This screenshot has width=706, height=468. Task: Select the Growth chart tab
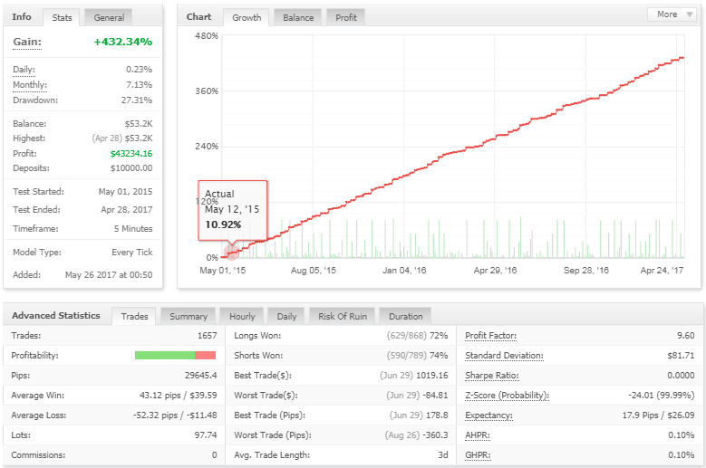pyautogui.click(x=247, y=17)
